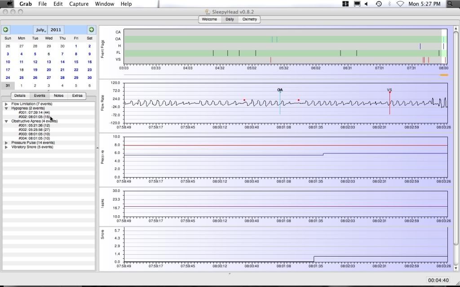Expand the Flow Limitation (7 events) group

(6, 104)
